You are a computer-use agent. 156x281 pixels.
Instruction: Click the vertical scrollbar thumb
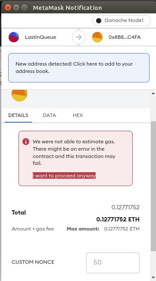coord(153,186)
